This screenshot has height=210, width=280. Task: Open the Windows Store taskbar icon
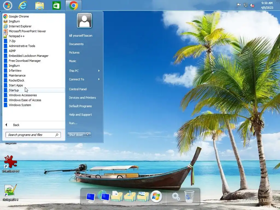[56, 5]
